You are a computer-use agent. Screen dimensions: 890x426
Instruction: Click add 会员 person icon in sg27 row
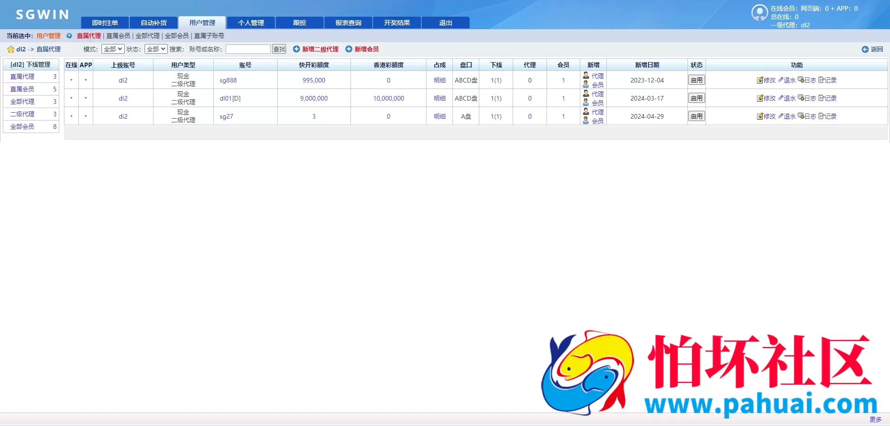(x=586, y=120)
